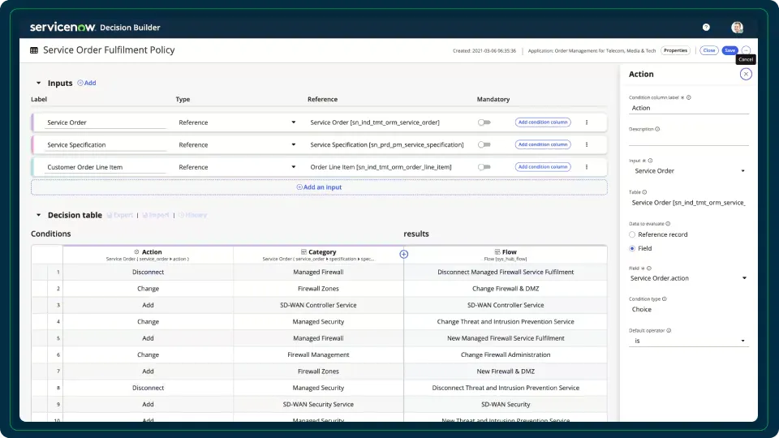Click the Disconnect cell in row 1
779x438 pixels.
tap(148, 273)
